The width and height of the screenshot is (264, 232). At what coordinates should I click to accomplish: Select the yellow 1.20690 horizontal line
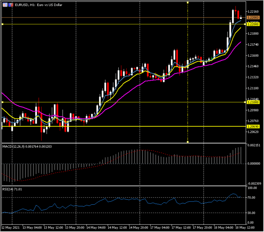coord(124,127)
